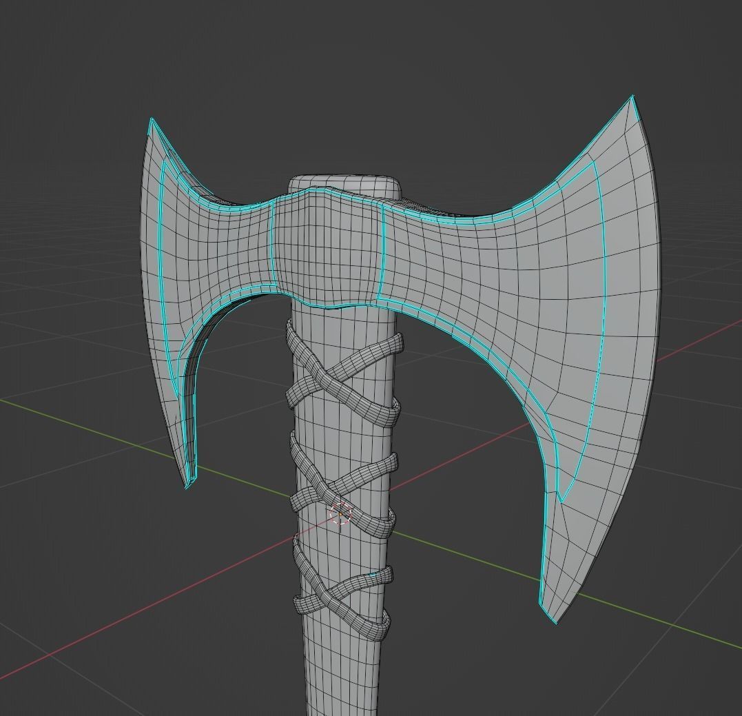The height and width of the screenshot is (716, 742).
Task: Select the lowest crossed rope wrap
Action: tap(342, 587)
